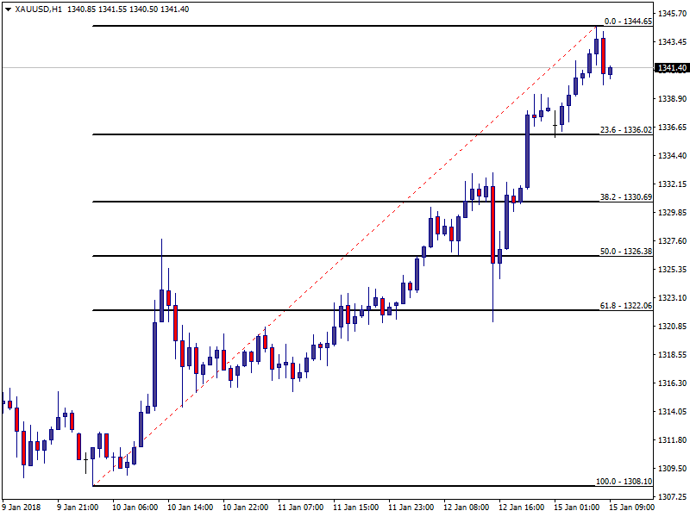
Task: Click the last candlestick at the chart's right edge
Action: 610,71
